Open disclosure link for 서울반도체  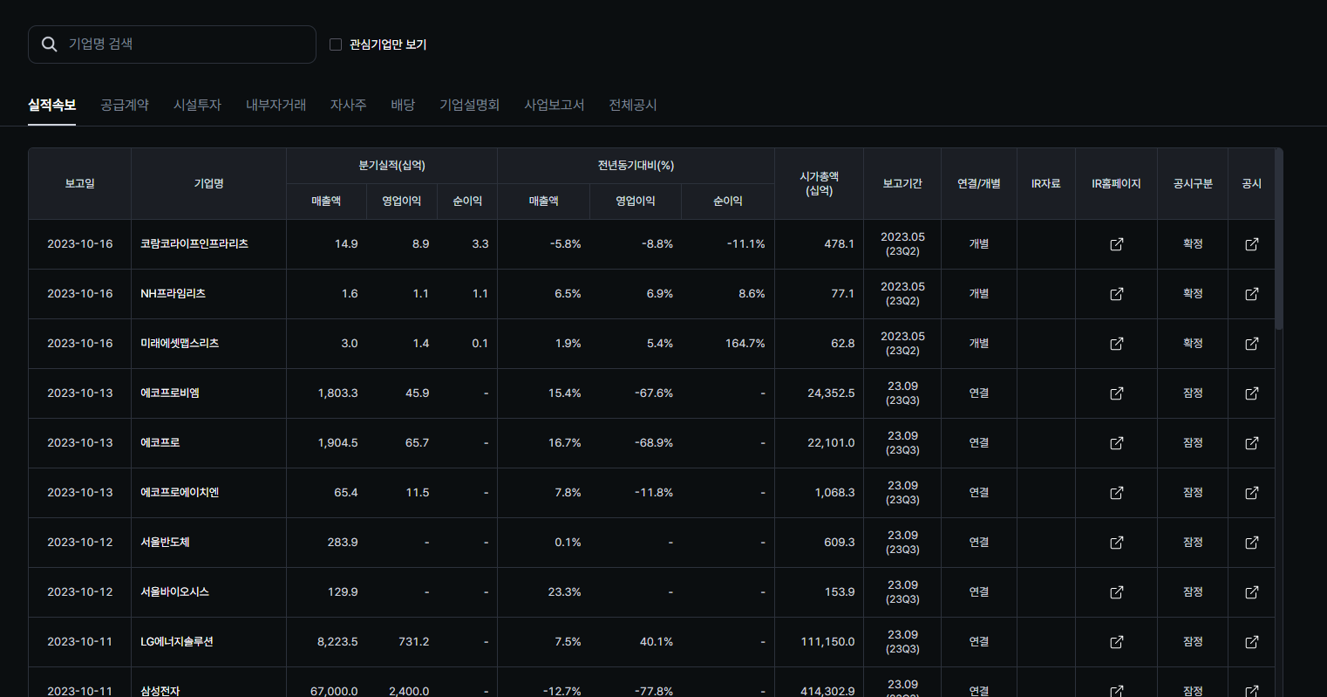tap(1252, 543)
